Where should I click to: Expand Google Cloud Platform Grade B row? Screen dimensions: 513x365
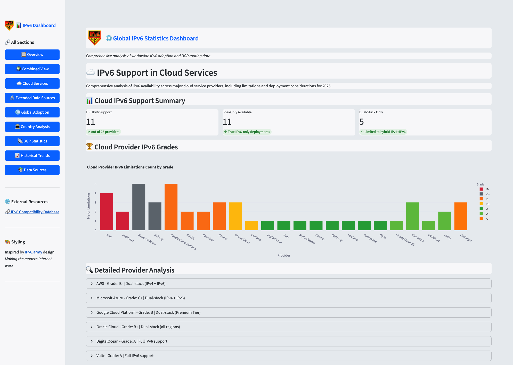(289, 312)
